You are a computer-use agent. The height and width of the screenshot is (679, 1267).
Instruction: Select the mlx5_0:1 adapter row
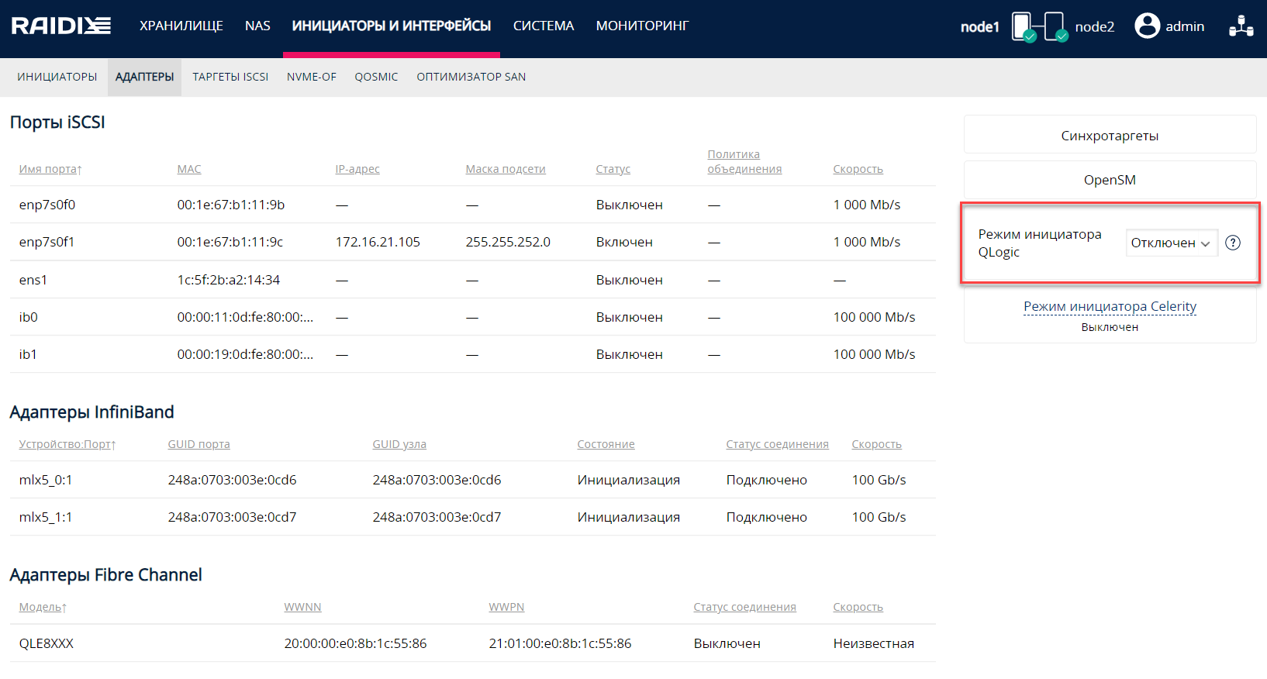(473, 480)
